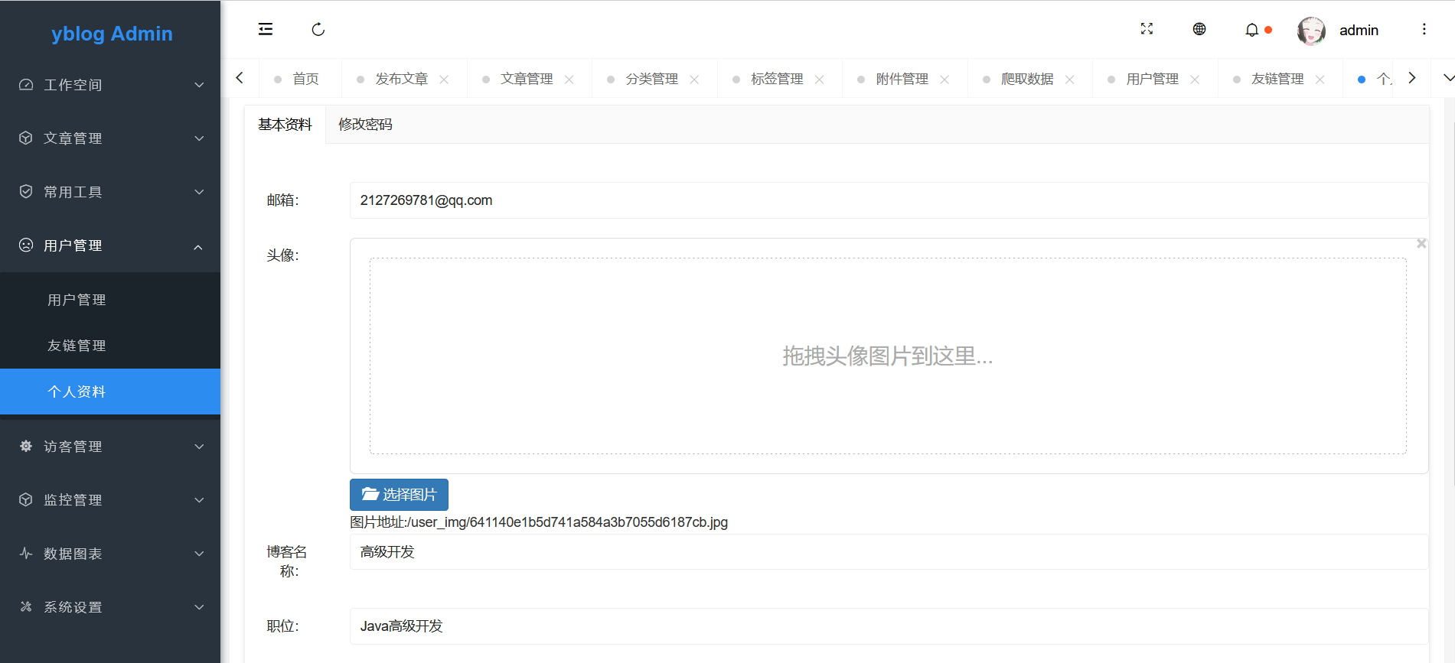
Task: Open the vertical three-dot more menu
Action: point(1424,29)
